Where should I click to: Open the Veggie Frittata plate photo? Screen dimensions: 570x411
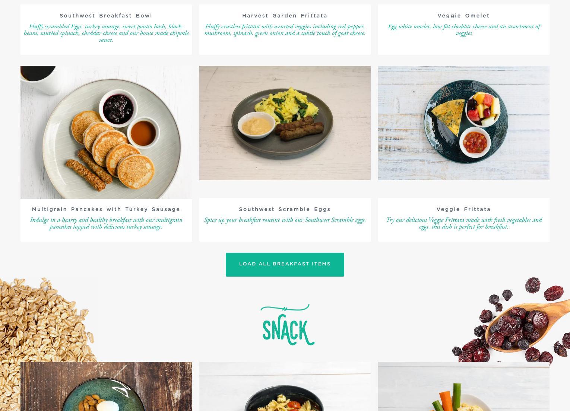click(463, 123)
